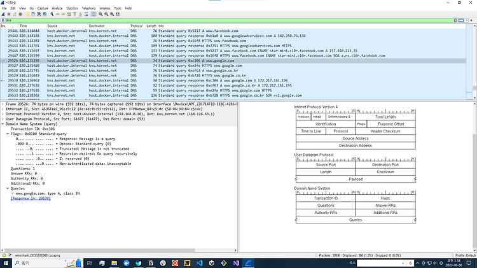
Task: Apply the display filter arrow
Action: pyautogui.click(x=461, y=20)
